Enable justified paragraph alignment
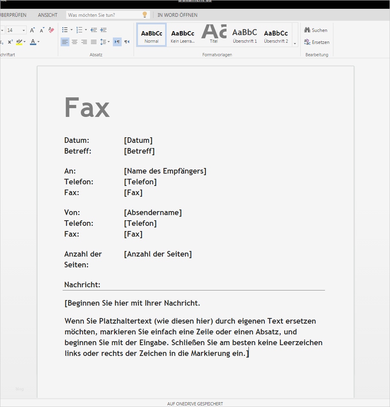The width and height of the screenshot is (390, 407). [94, 42]
